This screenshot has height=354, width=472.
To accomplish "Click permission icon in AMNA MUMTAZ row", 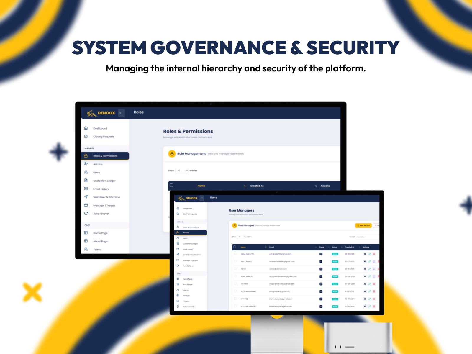I will point(374,276).
